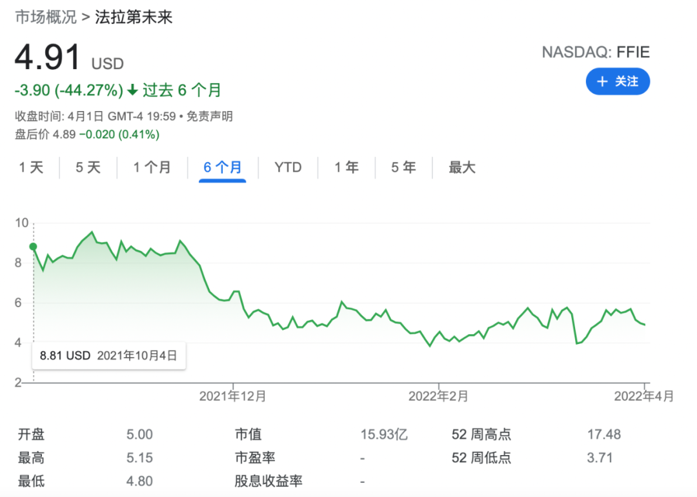This screenshot has width=697, height=497.
Task: Click the 52 周高点 value 17.48
Action: 604,434
